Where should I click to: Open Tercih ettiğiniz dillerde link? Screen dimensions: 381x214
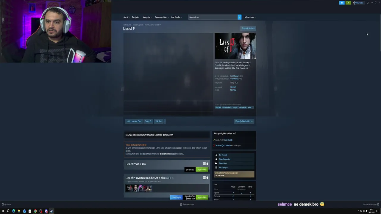223,146
